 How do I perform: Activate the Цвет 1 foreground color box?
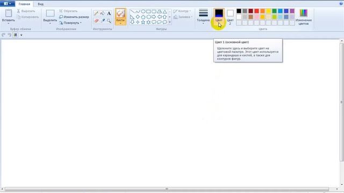click(219, 17)
